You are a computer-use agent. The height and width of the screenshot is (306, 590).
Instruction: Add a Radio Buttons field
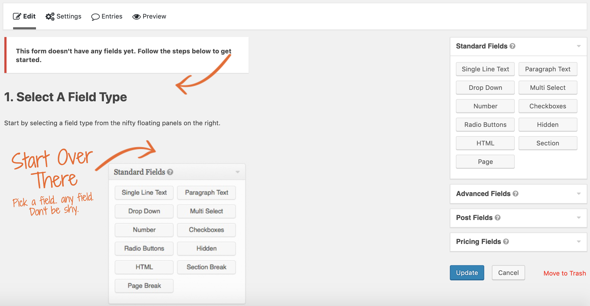(x=485, y=124)
